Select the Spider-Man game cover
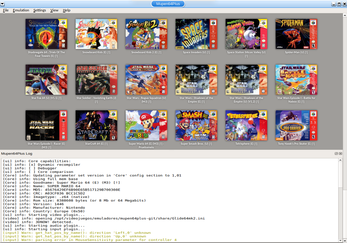 point(296,34)
